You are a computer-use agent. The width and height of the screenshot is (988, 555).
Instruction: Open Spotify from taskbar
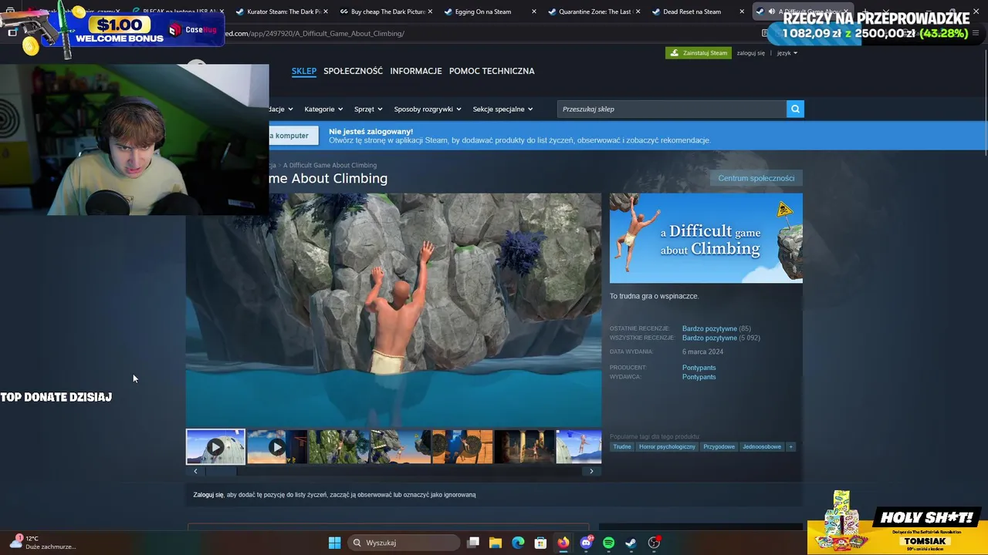click(608, 543)
